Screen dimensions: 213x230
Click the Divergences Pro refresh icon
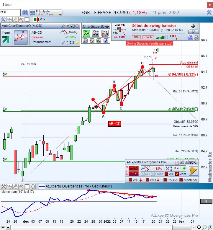[x=177, y=162]
